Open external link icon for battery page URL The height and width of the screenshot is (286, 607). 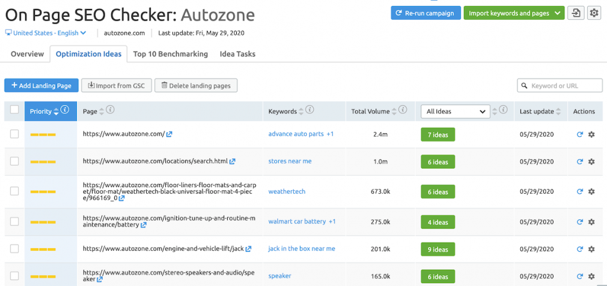(144, 225)
